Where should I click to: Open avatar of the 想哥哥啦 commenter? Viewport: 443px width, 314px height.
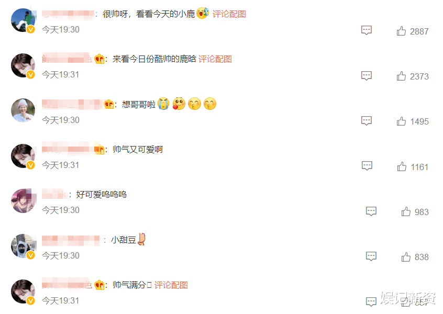point(23,110)
